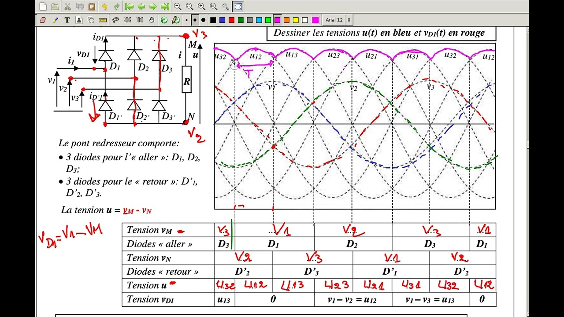Select the rectangle selection tool

128,20
